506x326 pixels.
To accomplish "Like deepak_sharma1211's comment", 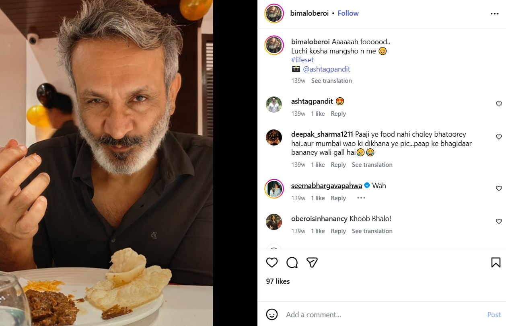I will 499,137.
